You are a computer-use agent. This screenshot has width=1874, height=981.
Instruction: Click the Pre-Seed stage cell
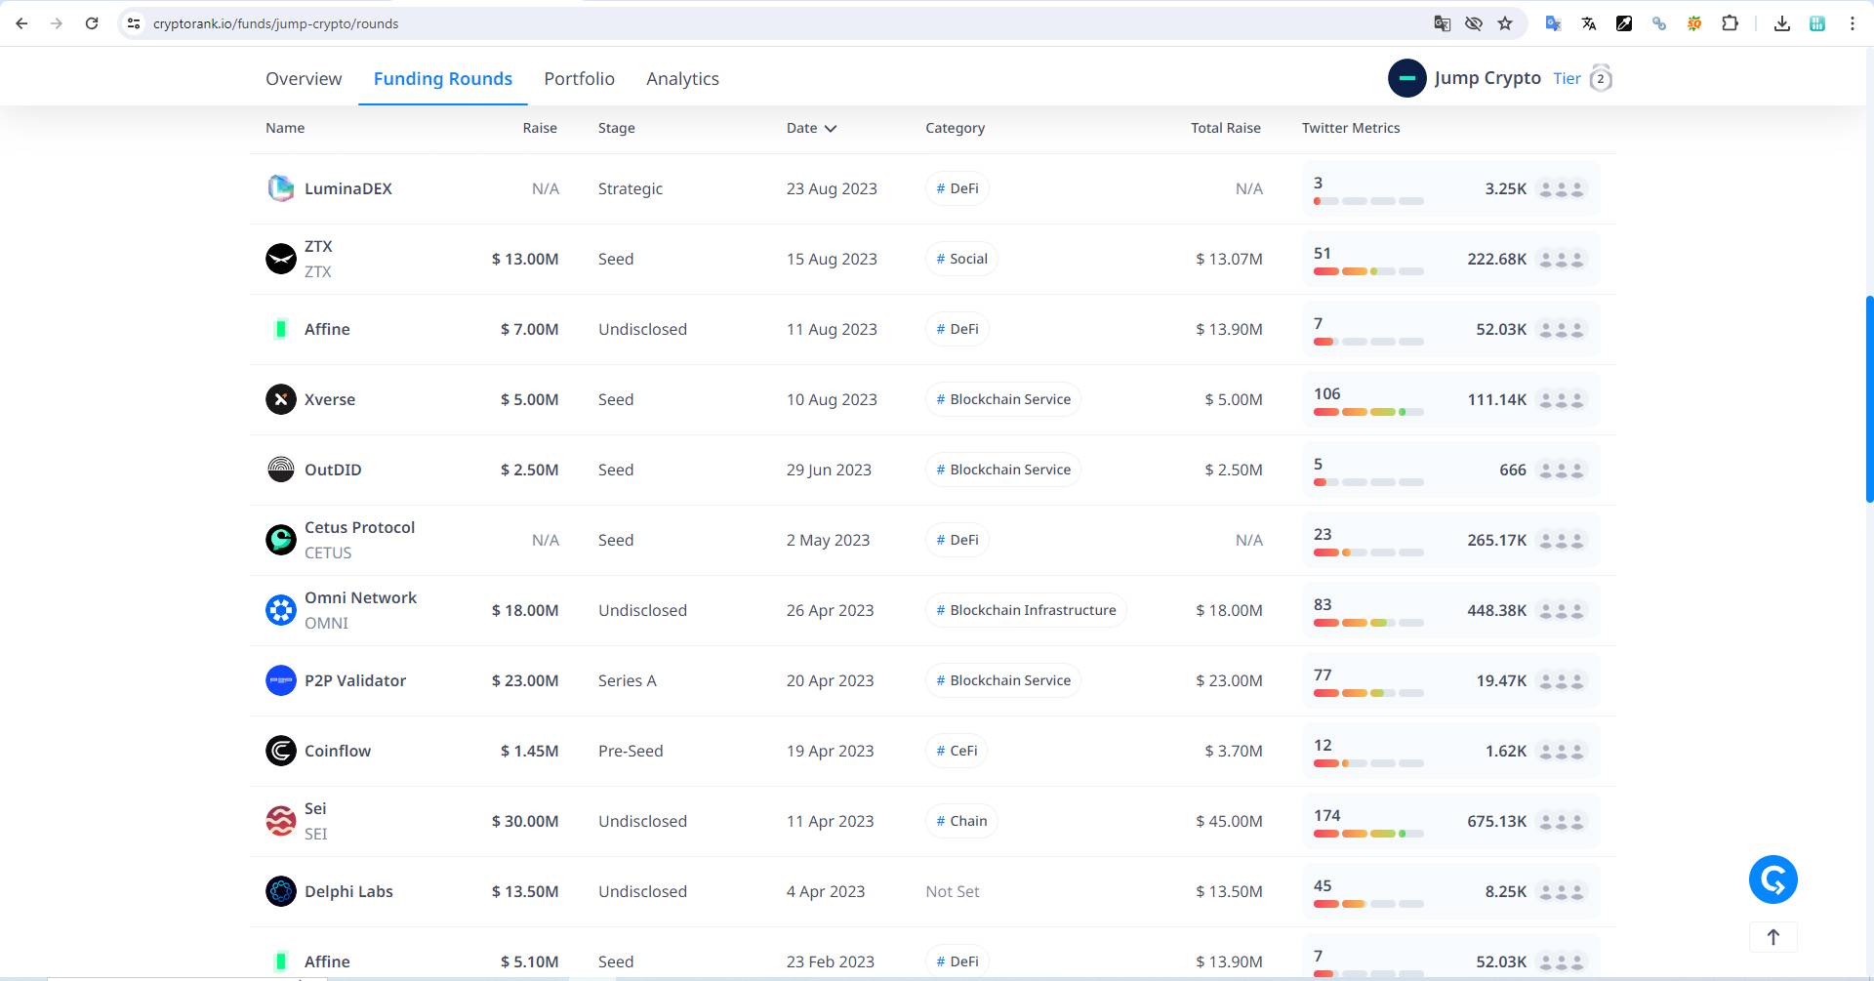pyautogui.click(x=631, y=751)
